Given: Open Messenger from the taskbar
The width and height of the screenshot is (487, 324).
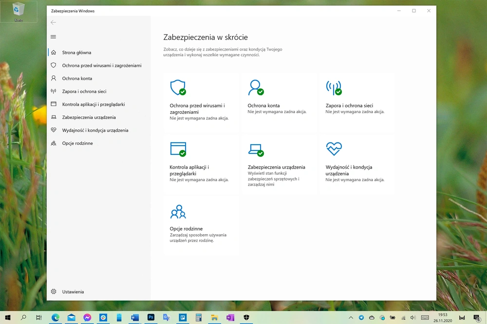Looking at the screenshot, I should coord(87,318).
